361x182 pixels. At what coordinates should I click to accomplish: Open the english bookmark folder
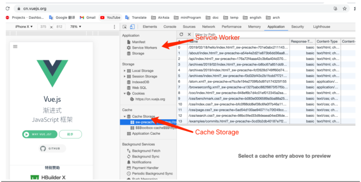252,17
